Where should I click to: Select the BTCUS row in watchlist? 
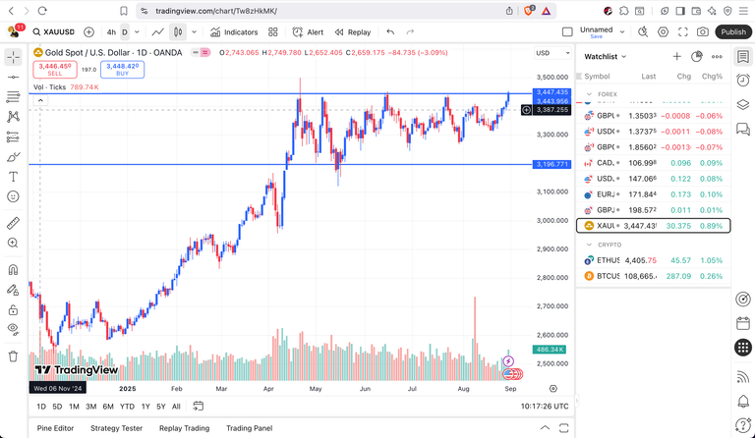coord(654,277)
